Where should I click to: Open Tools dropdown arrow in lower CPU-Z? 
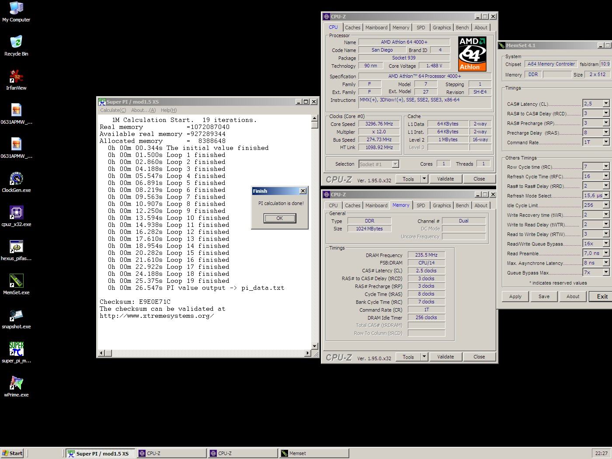click(424, 357)
